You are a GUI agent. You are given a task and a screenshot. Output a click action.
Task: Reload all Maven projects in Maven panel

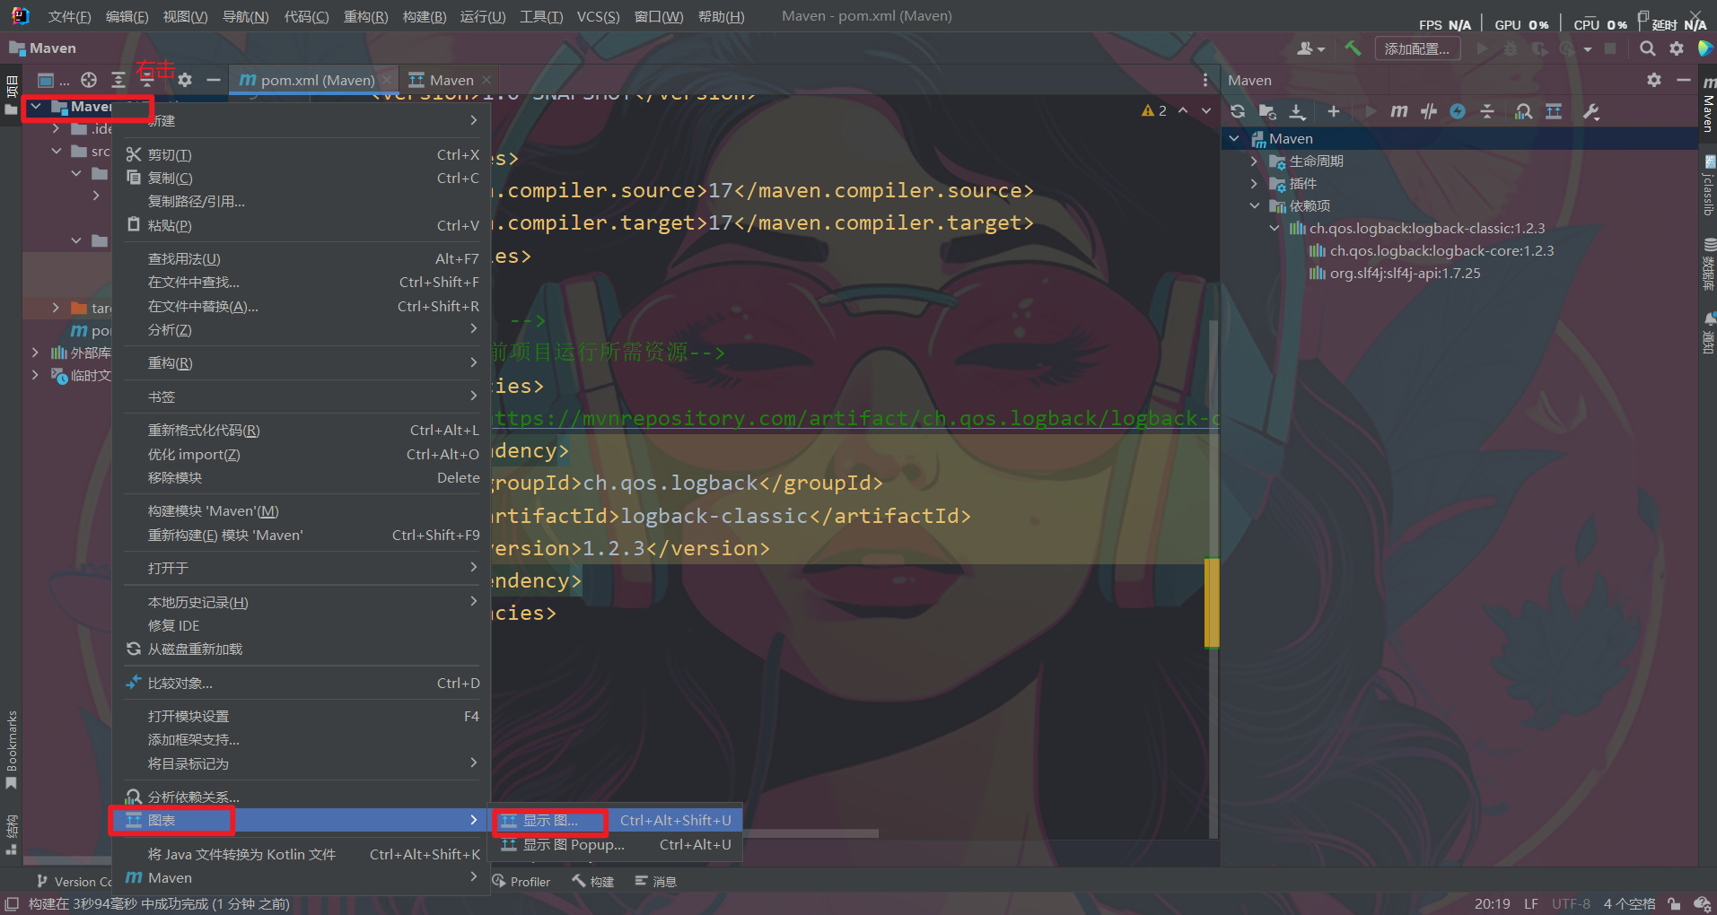click(1238, 111)
